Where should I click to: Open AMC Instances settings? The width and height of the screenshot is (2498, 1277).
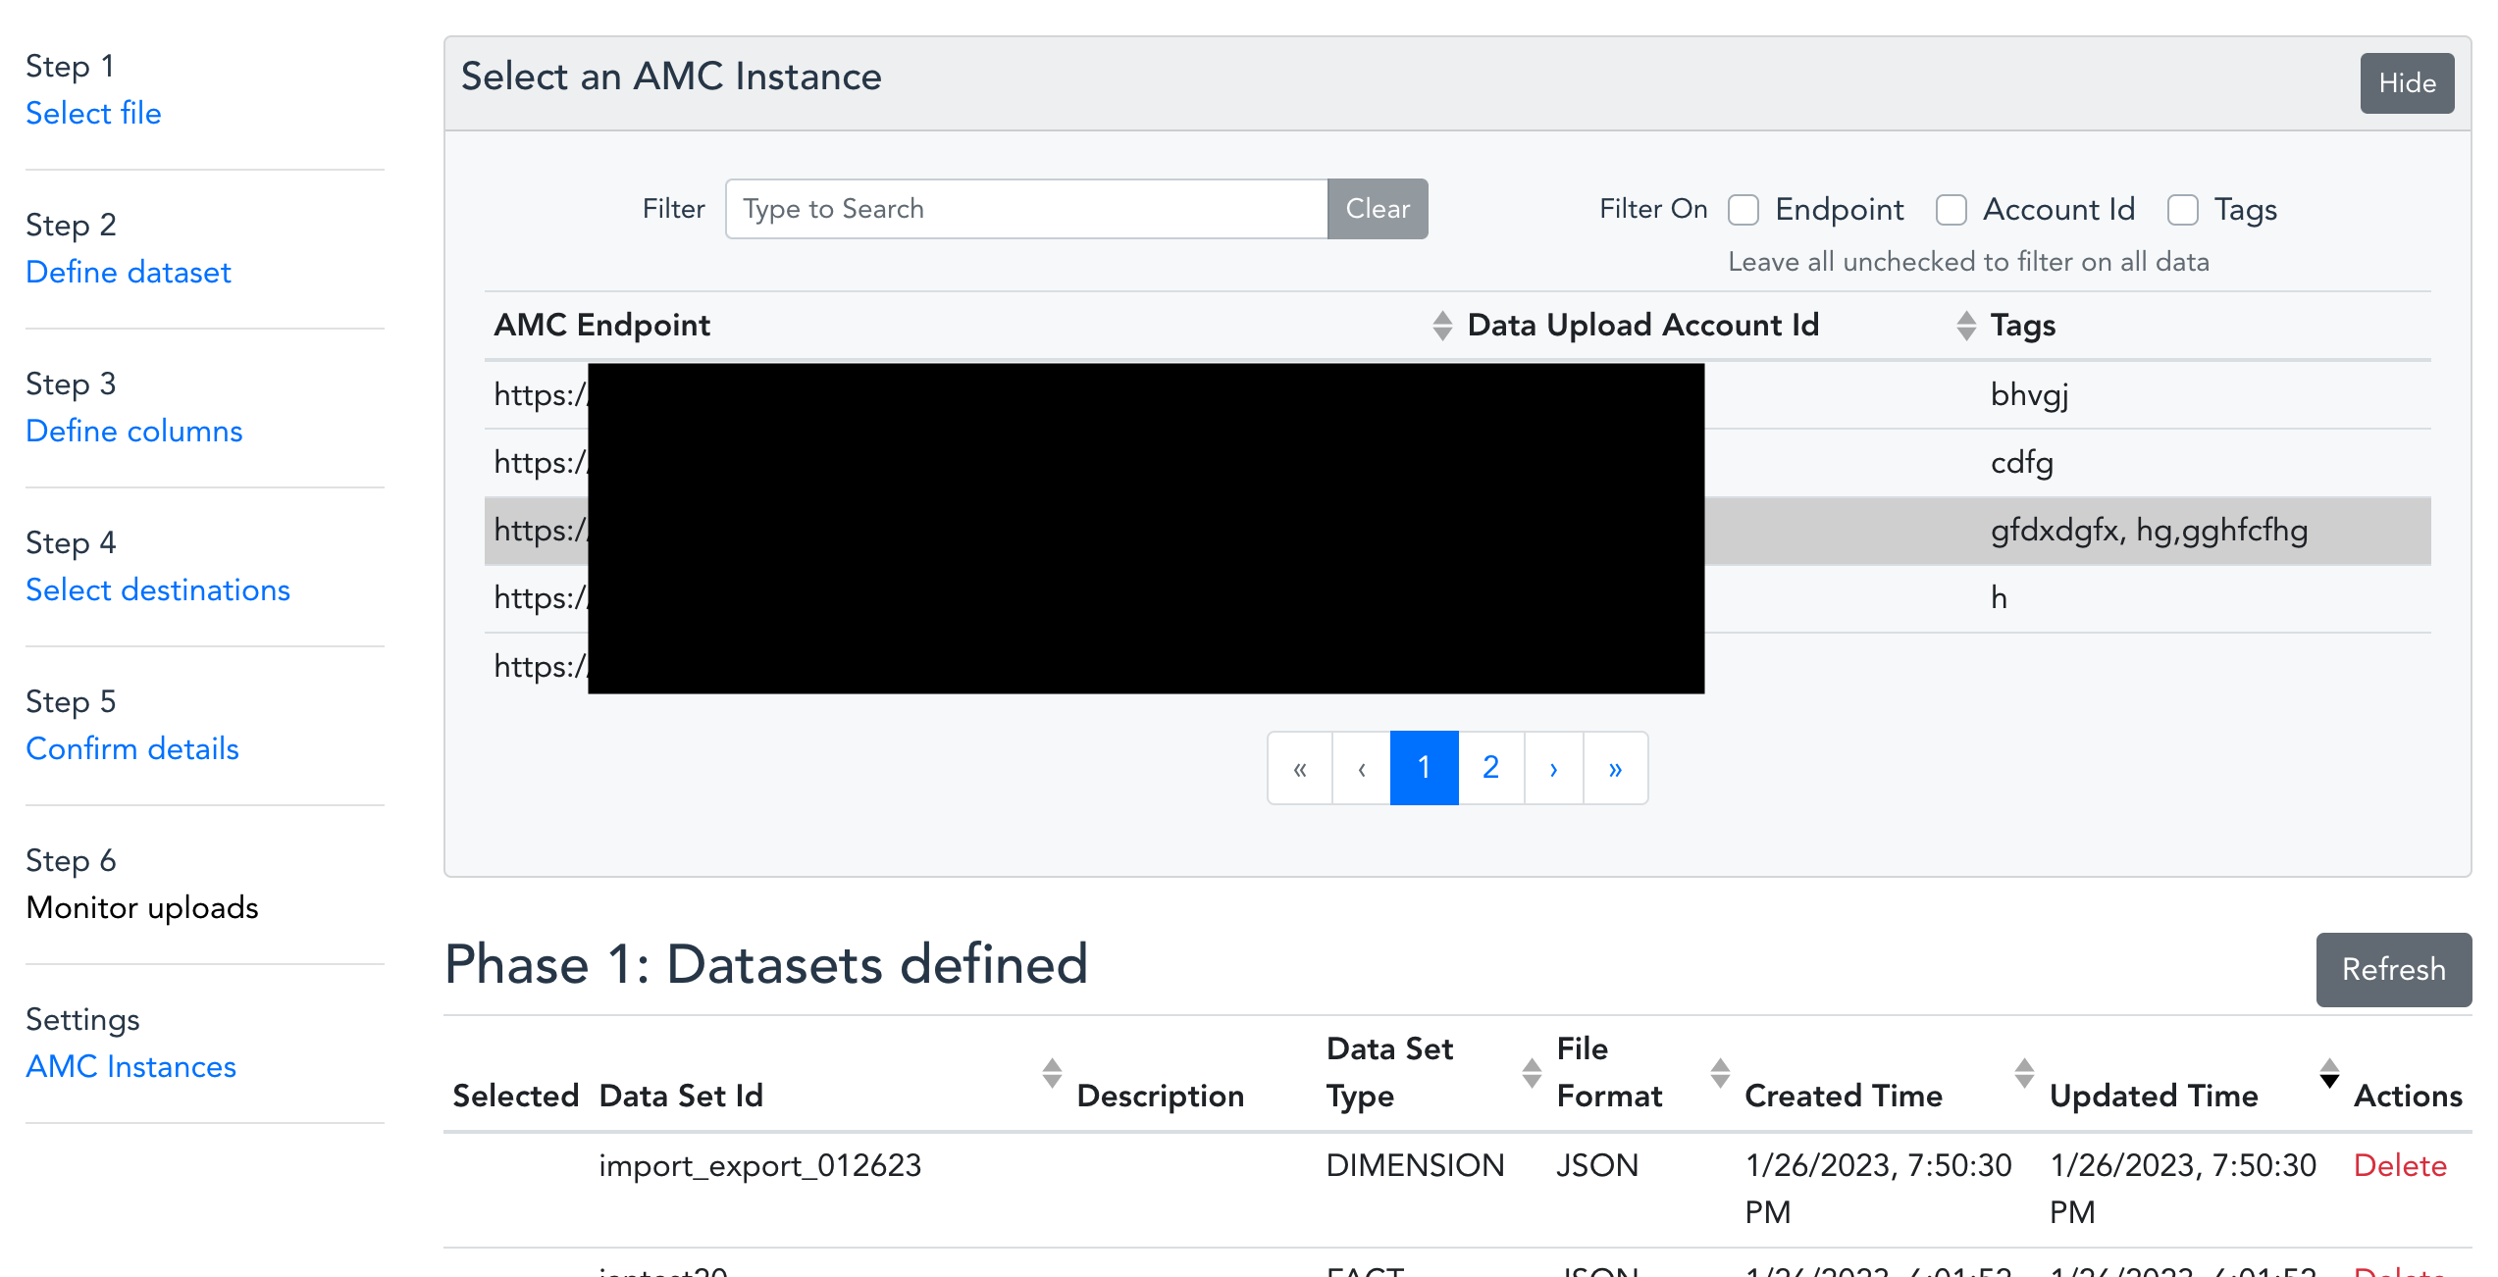point(130,1066)
